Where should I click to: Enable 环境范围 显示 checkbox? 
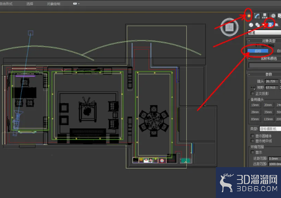point(252,152)
